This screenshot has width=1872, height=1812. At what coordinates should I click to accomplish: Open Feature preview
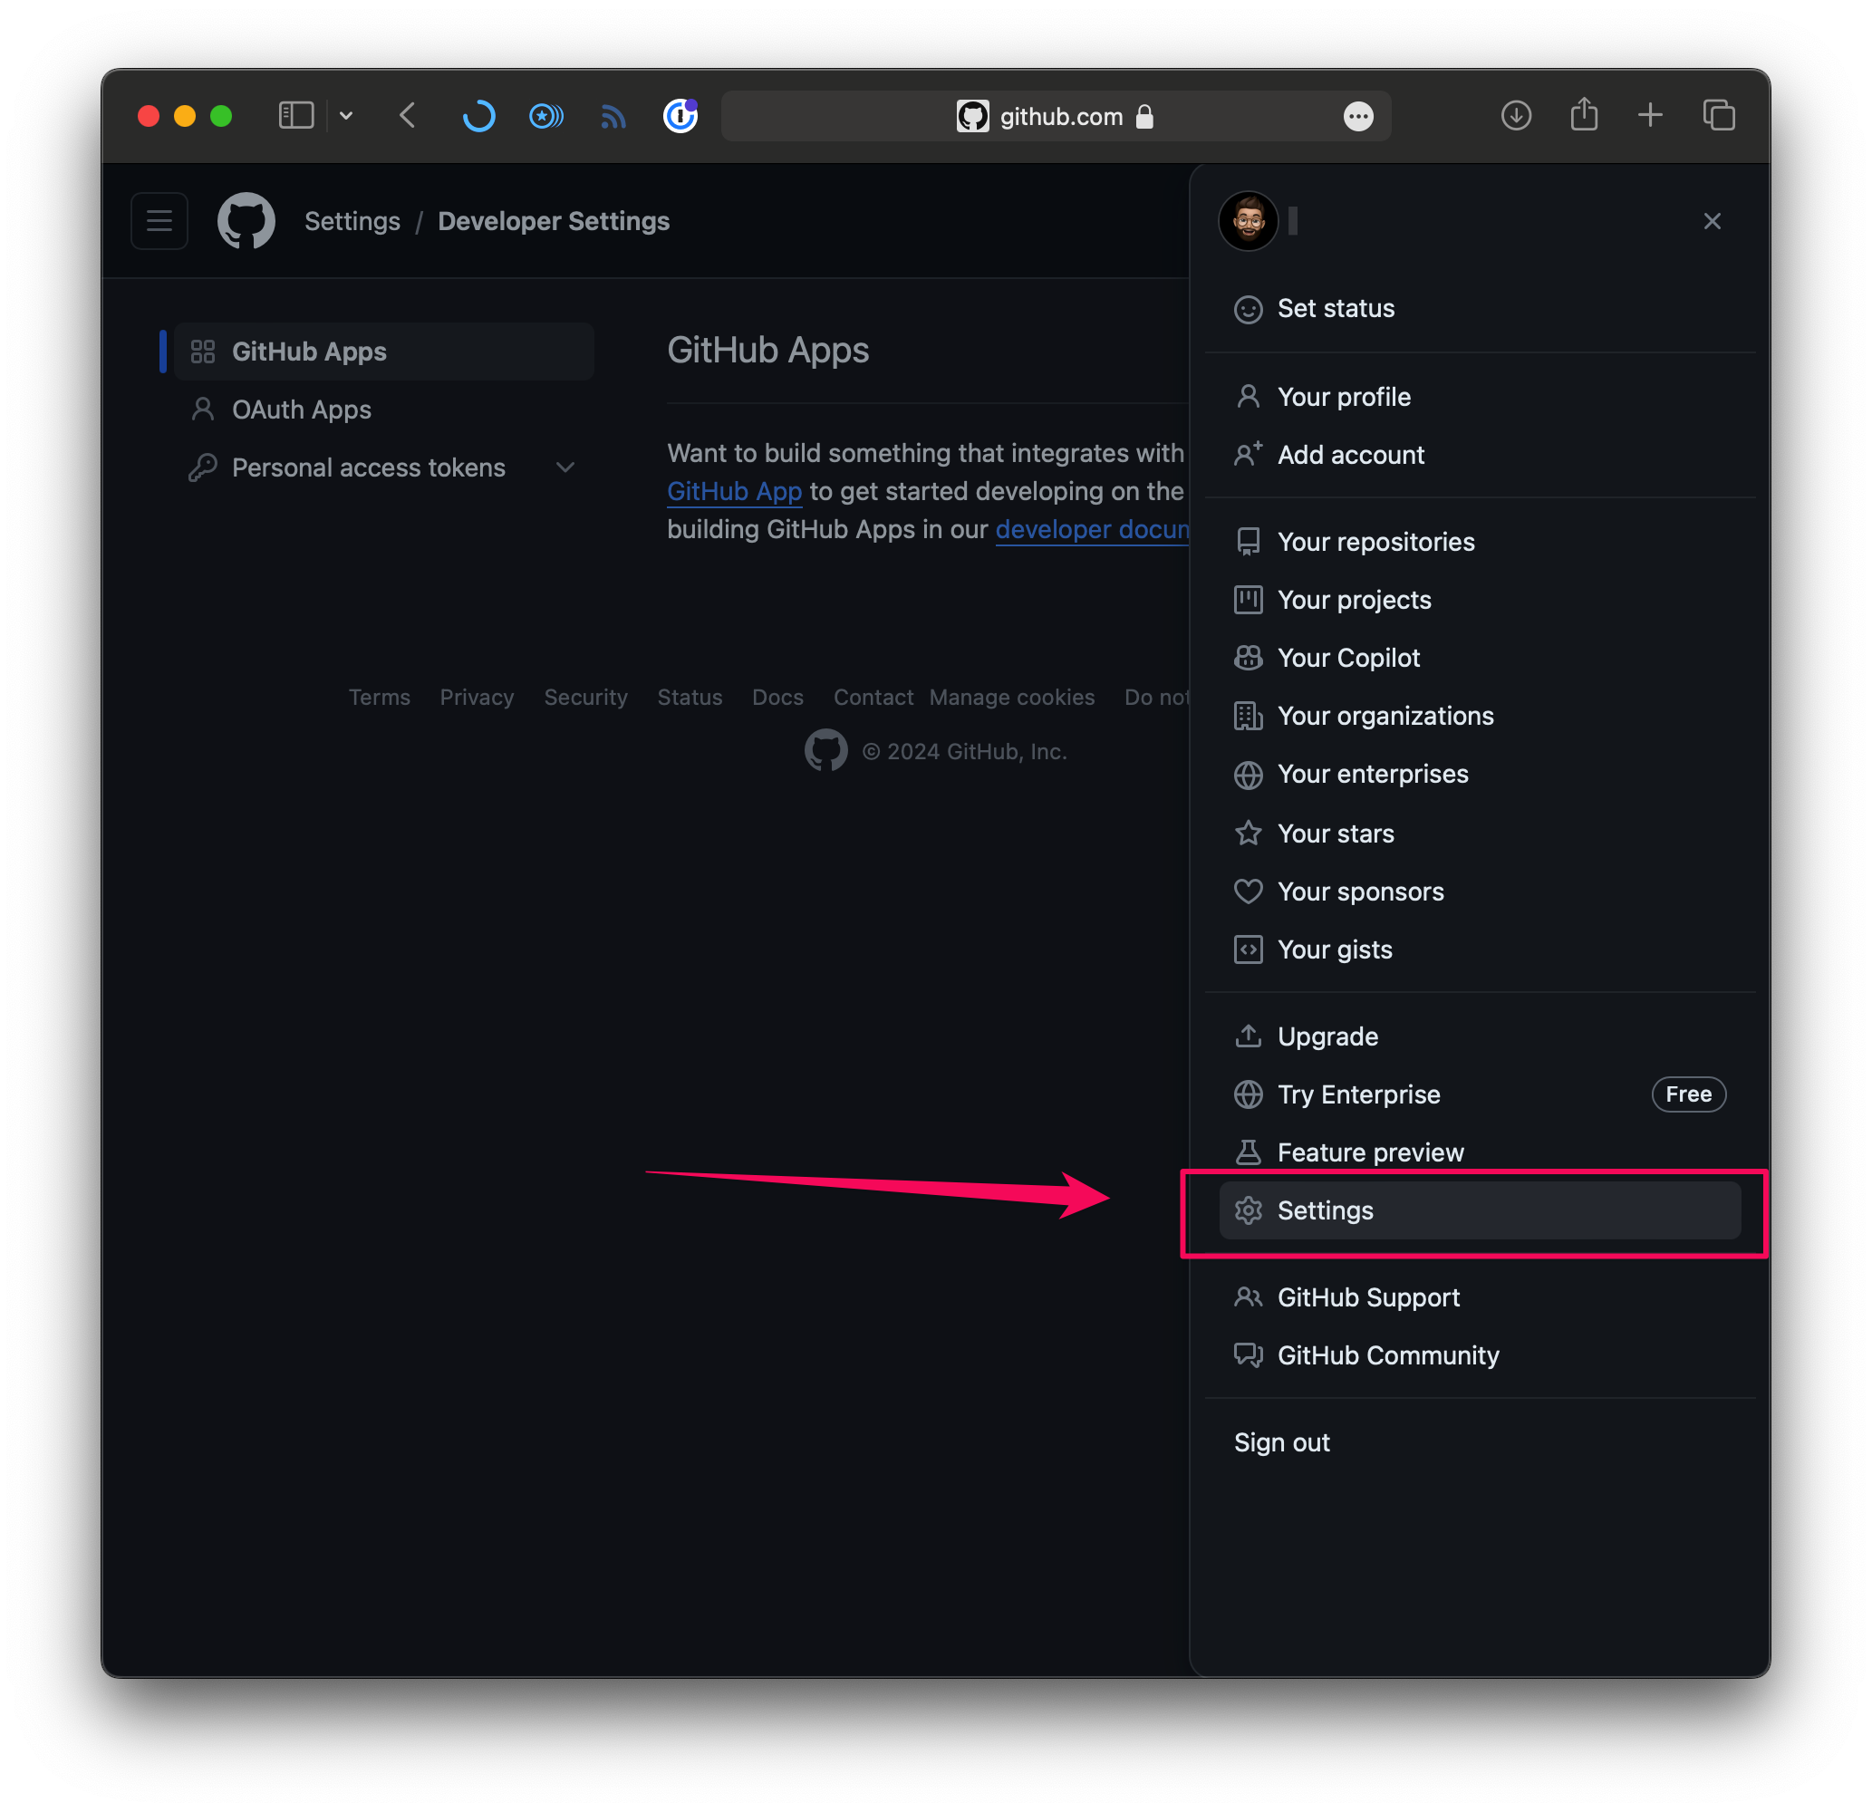(1480, 1153)
